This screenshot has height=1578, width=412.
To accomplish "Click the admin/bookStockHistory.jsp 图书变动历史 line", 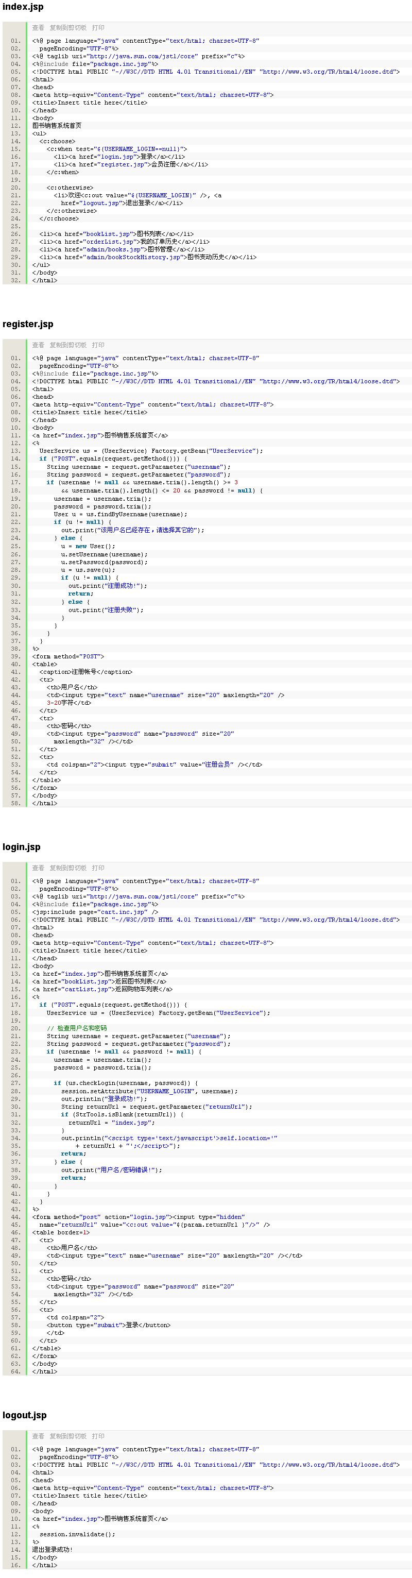I will tap(147, 257).
